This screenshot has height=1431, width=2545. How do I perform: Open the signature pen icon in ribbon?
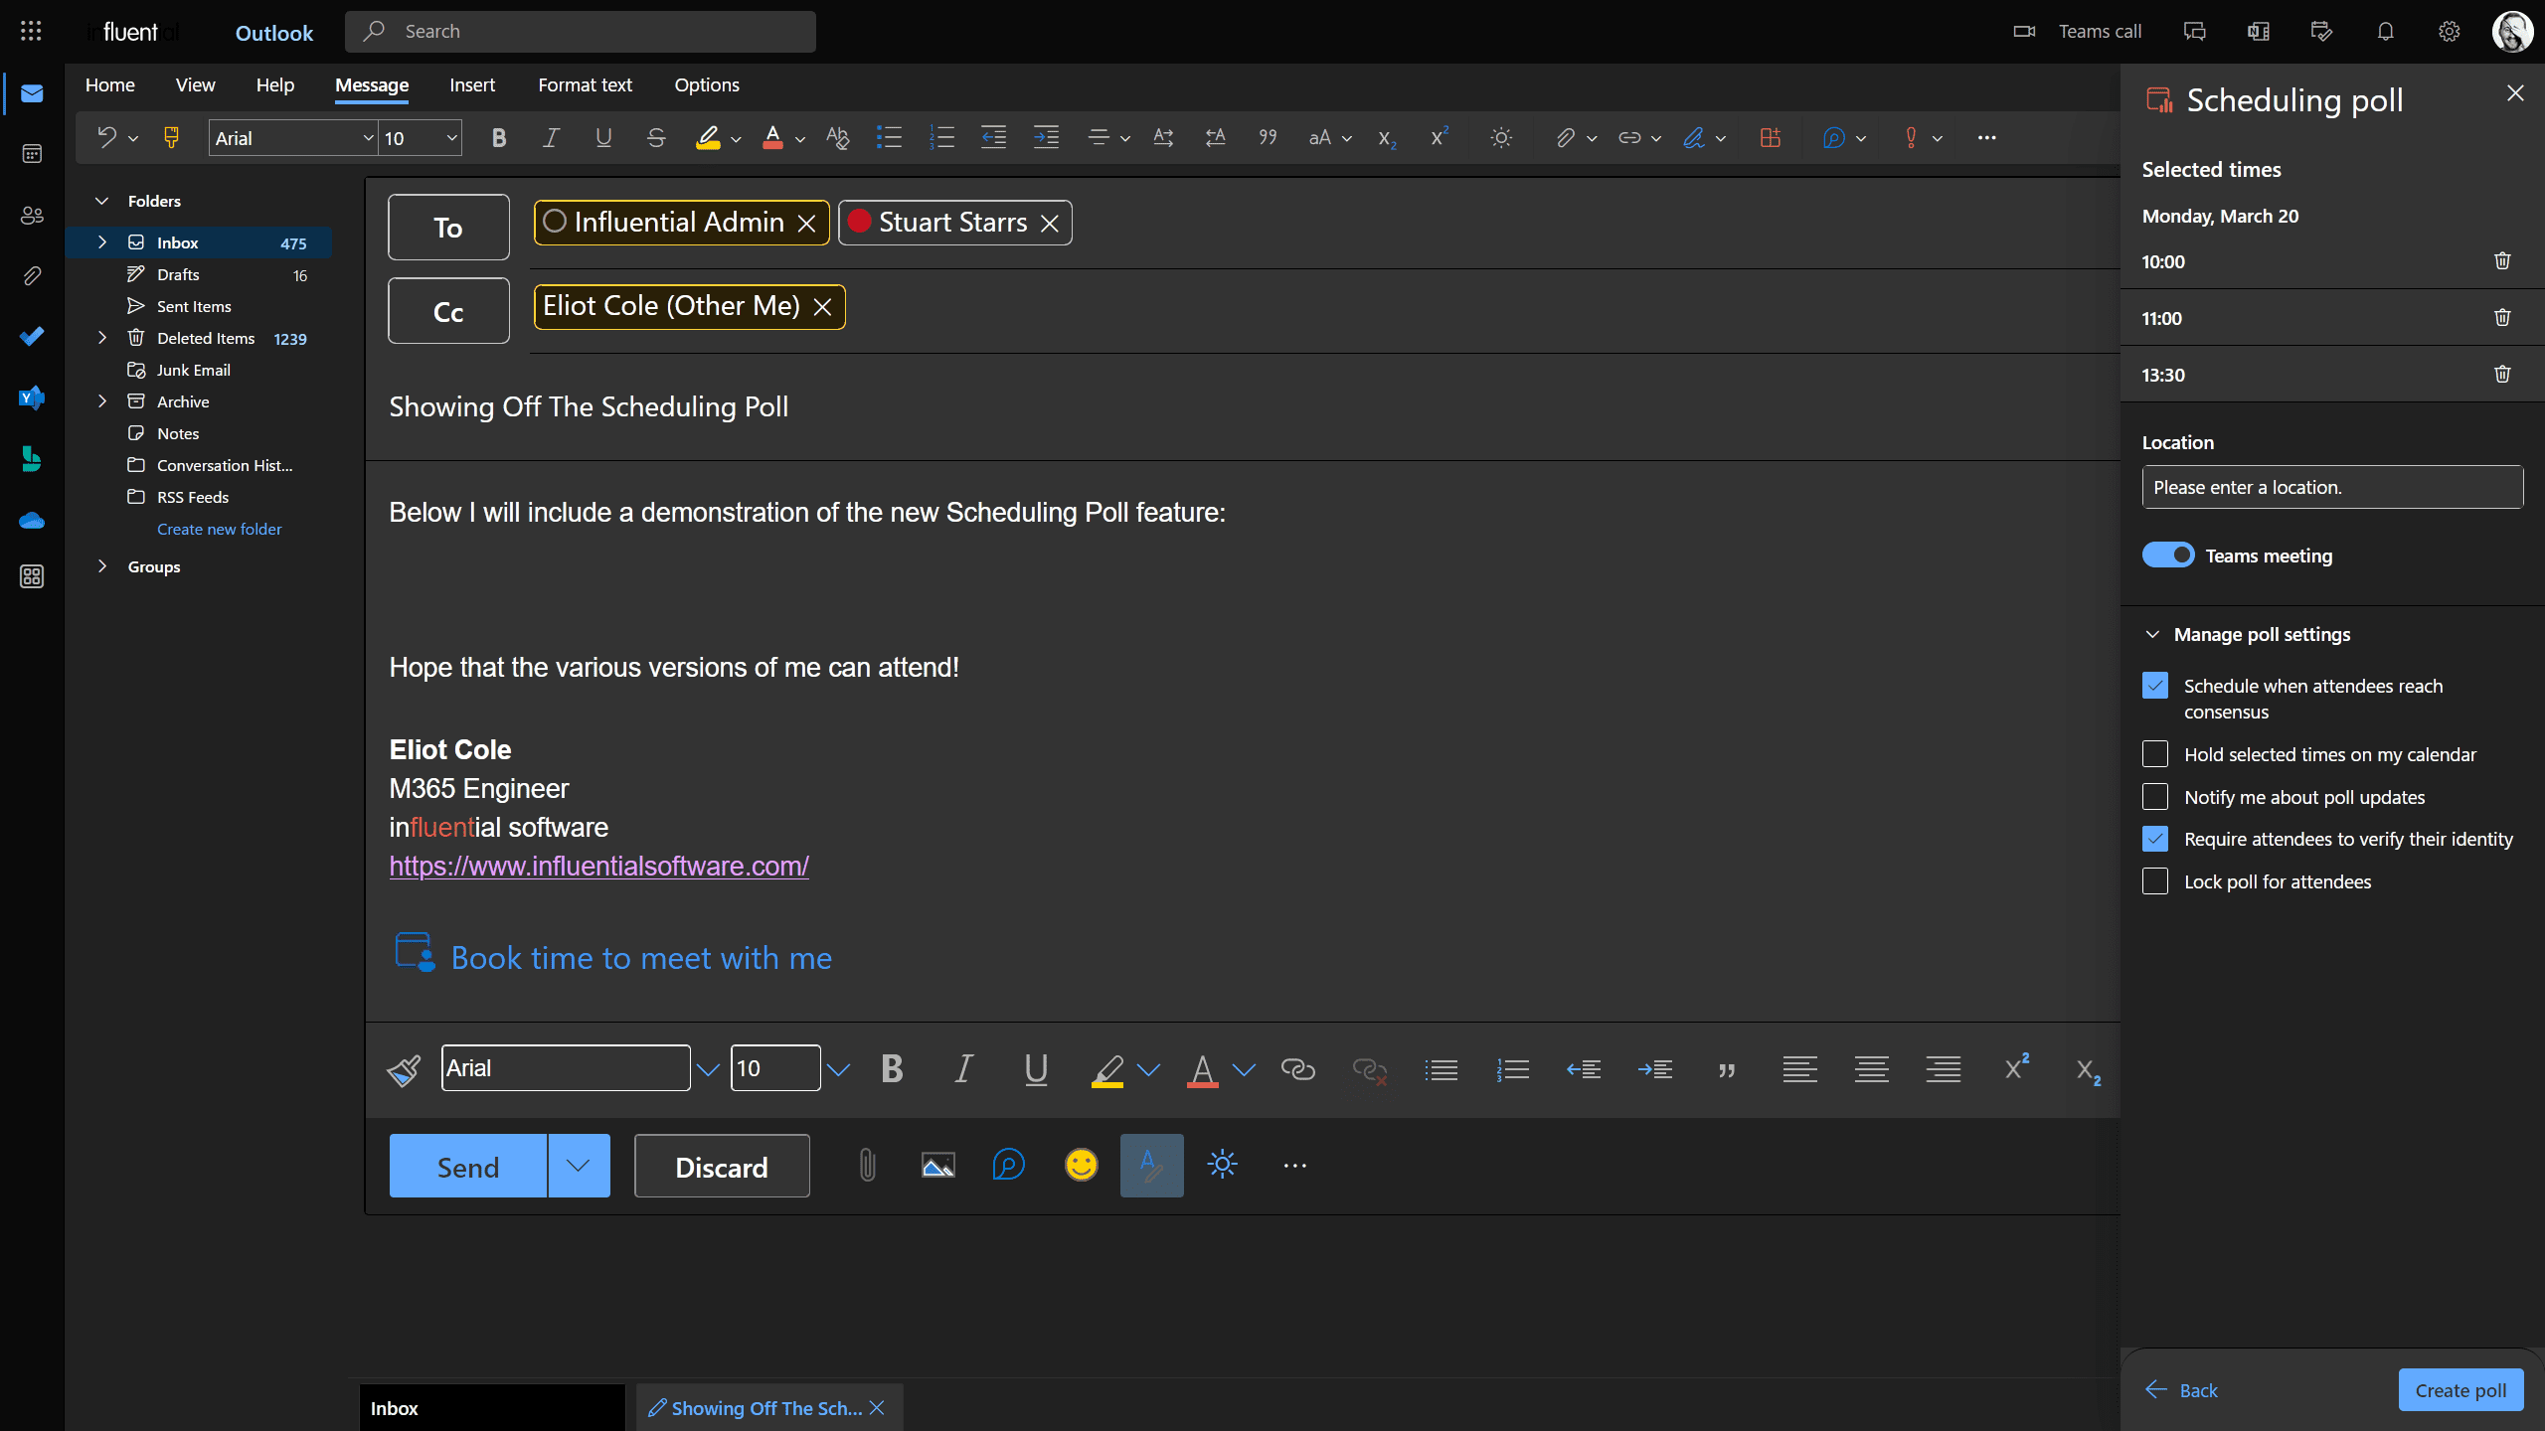pos(1694,137)
